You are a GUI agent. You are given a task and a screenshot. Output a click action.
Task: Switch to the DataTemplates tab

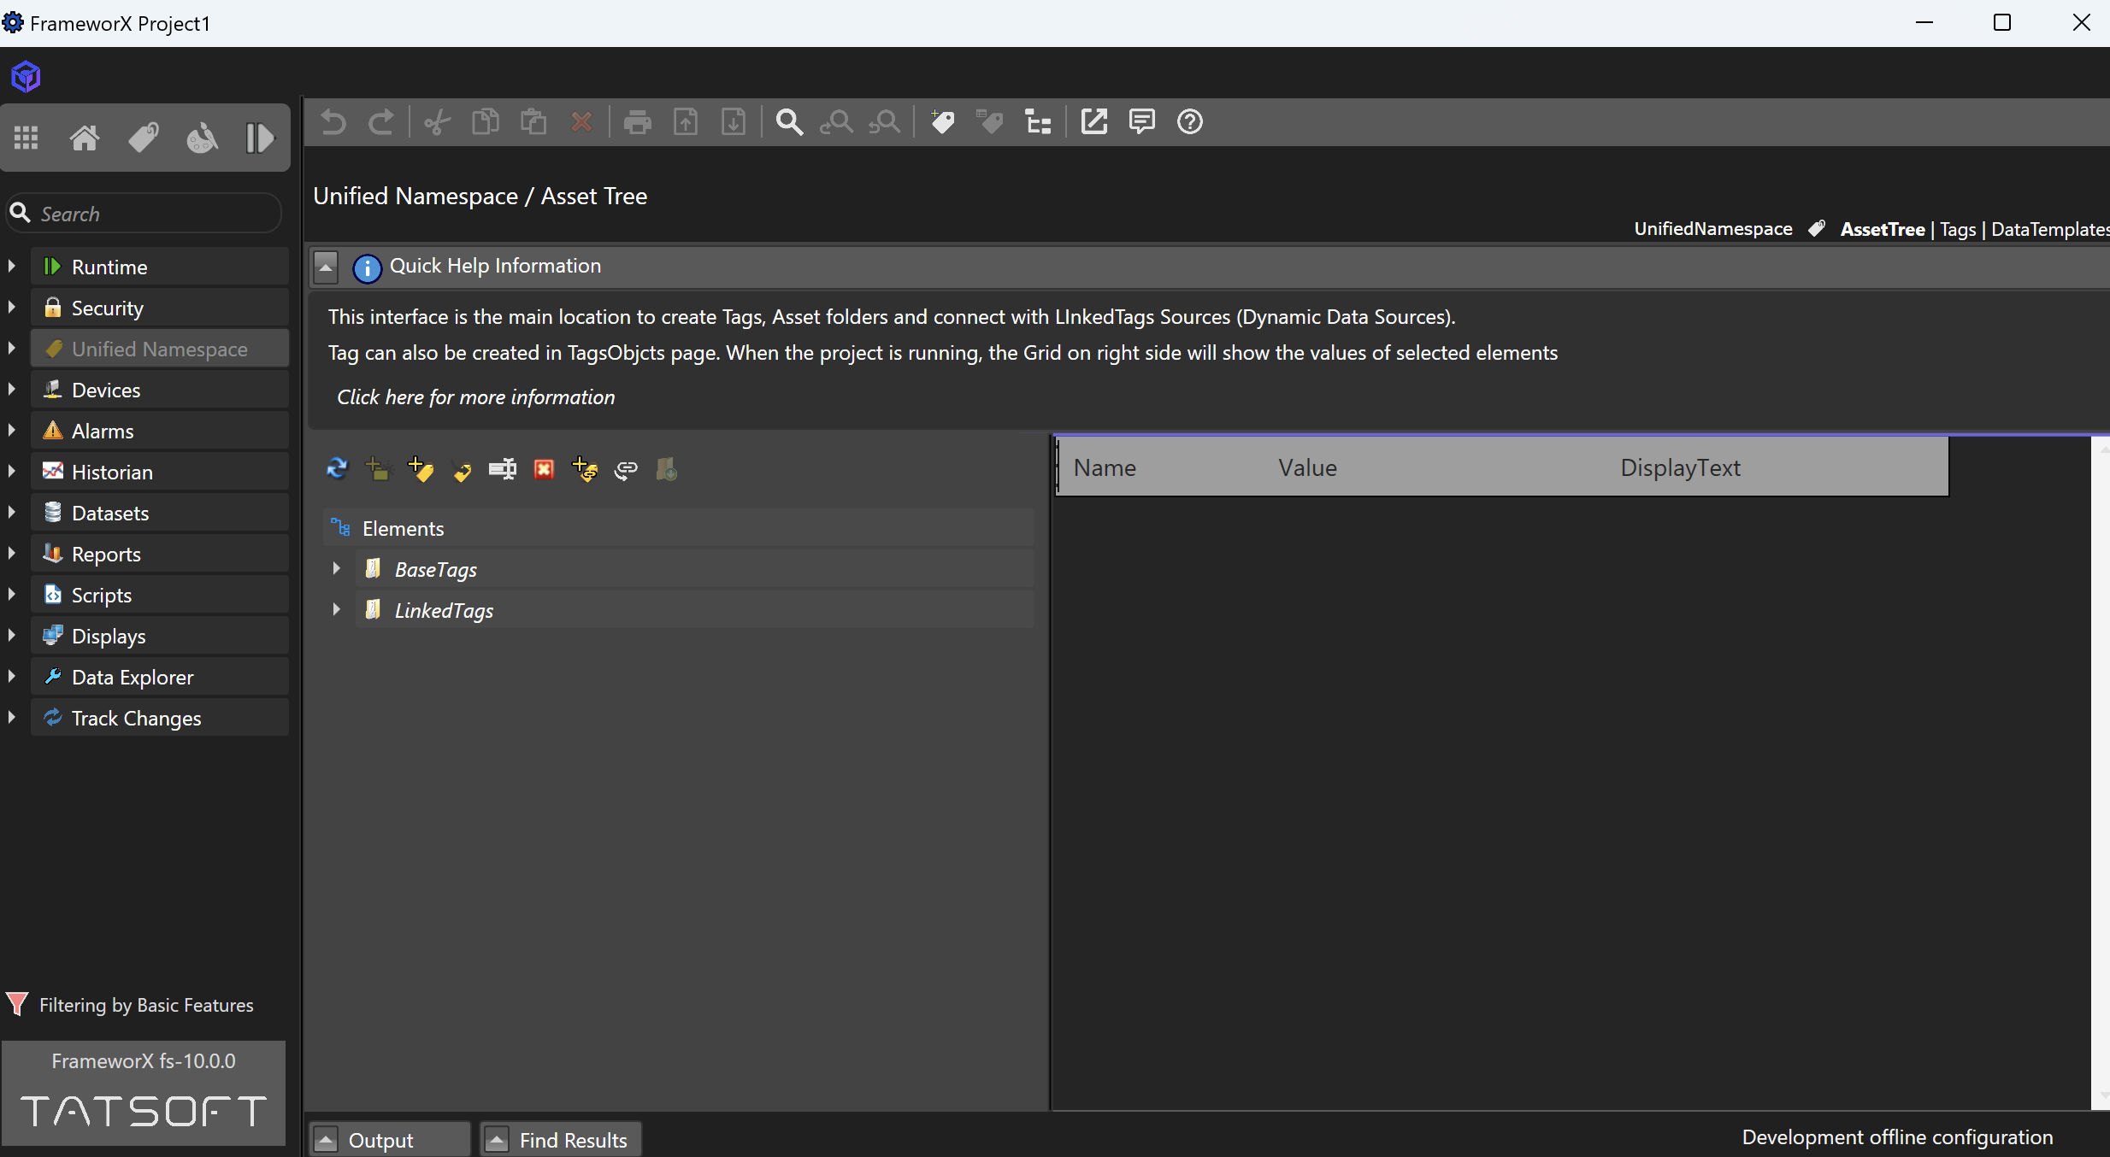coord(2050,229)
